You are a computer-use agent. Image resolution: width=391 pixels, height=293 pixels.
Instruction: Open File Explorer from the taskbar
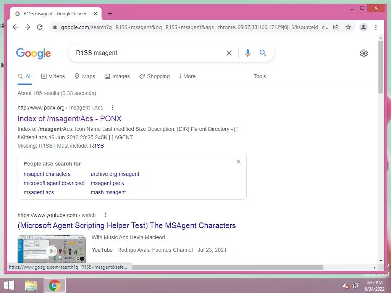point(31,285)
